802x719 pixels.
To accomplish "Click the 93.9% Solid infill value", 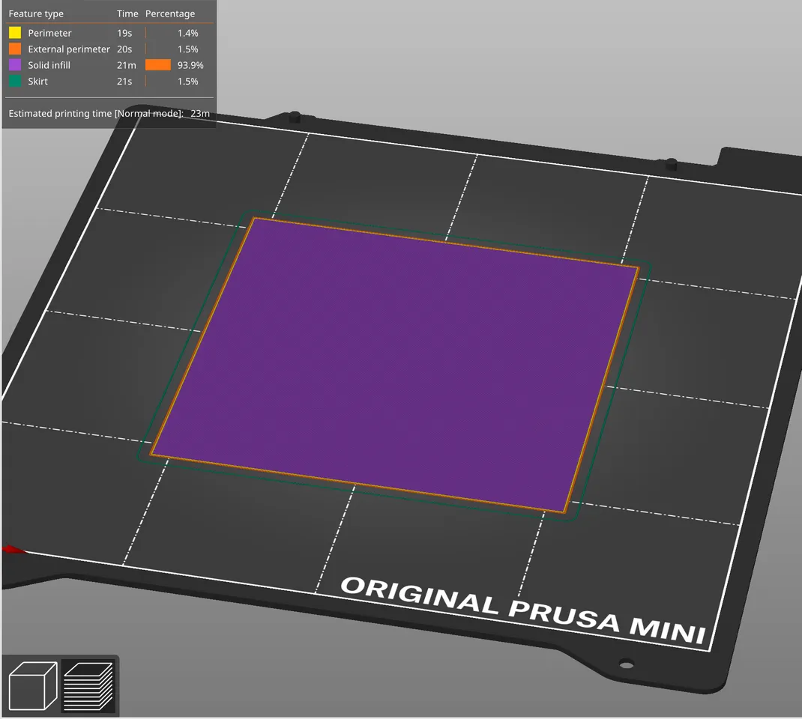I will pyautogui.click(x=190, y=65).
